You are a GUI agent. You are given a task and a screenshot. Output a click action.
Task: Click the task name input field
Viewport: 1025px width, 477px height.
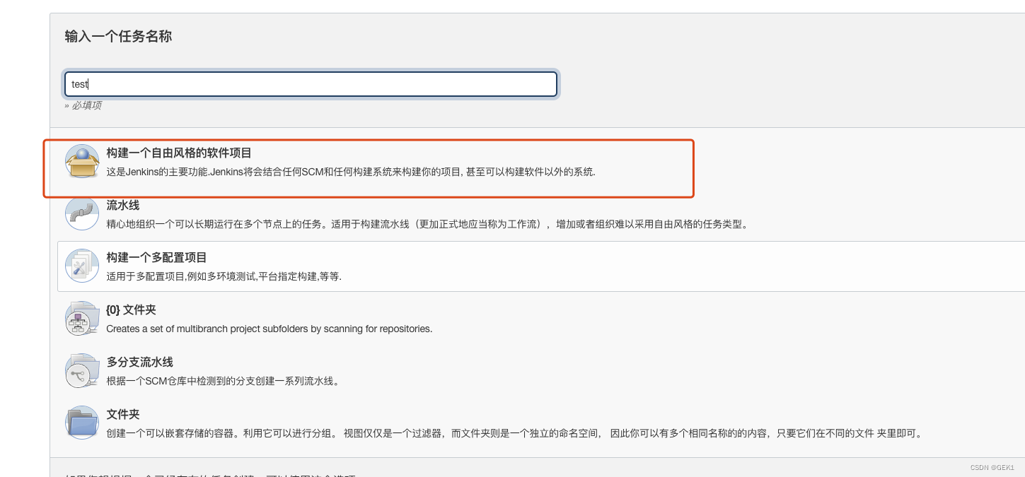[x=311, y=84]
